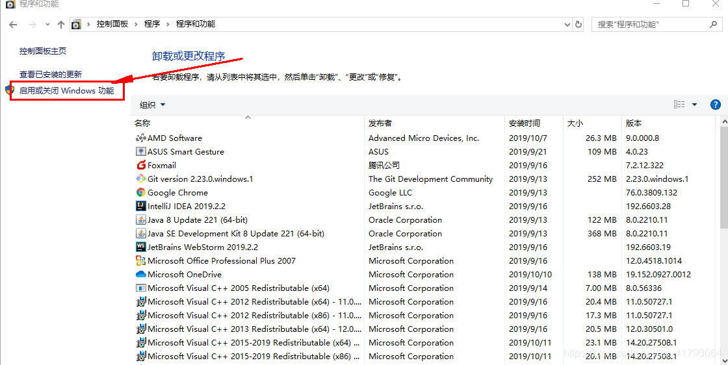The width and height of the screenshot is (728, 365).
Task: Click the Visual C++ 2015-2019 (x64) icon
Action: point(140,342)
